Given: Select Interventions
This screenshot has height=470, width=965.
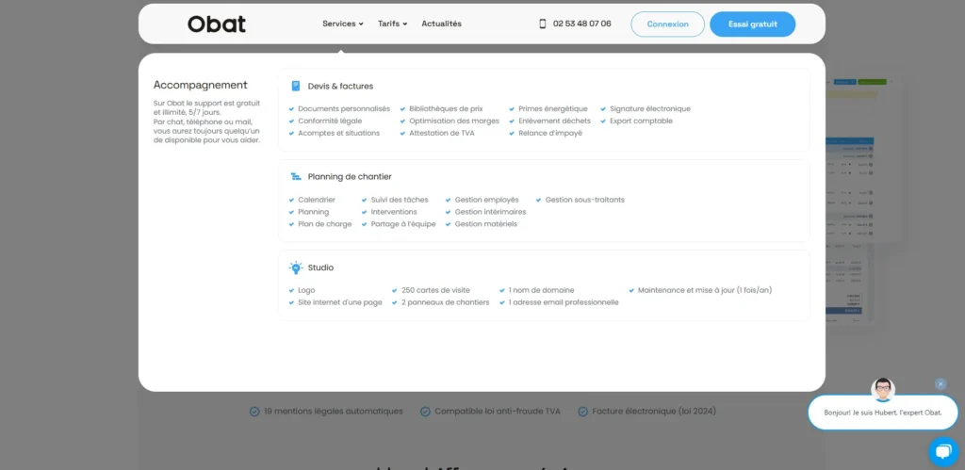Looking at the screenshot, I should 393,212.
